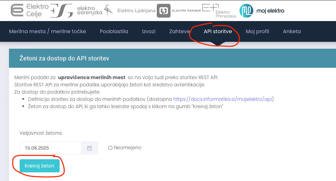Click the token validity date field
The height and width of the screenshot is (181, 336).
[x=50, y=148]
